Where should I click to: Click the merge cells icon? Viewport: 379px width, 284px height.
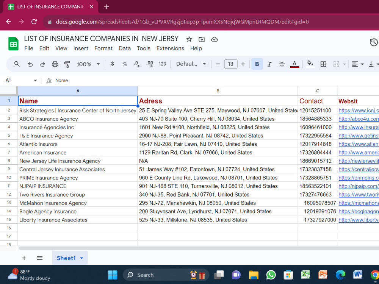click(336, 64)
